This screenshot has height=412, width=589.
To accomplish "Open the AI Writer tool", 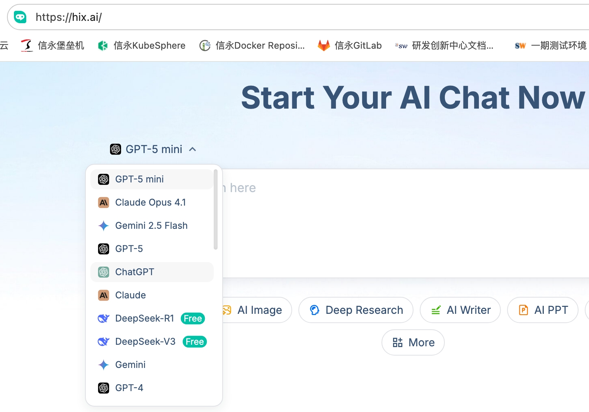I will coord(460,310).
